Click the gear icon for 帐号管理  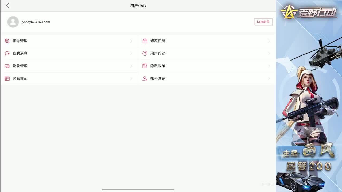pos(7,41)
